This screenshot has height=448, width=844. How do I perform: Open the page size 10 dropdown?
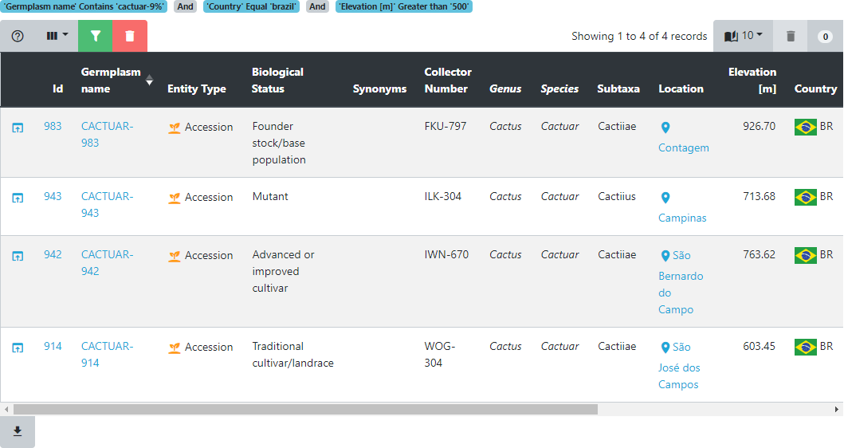click(743, 36)
